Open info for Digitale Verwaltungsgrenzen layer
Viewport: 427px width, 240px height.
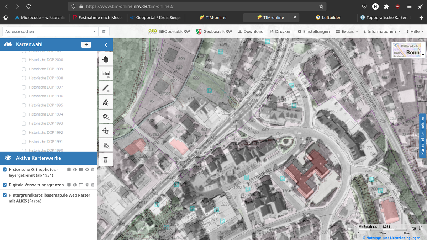point(75,185)
